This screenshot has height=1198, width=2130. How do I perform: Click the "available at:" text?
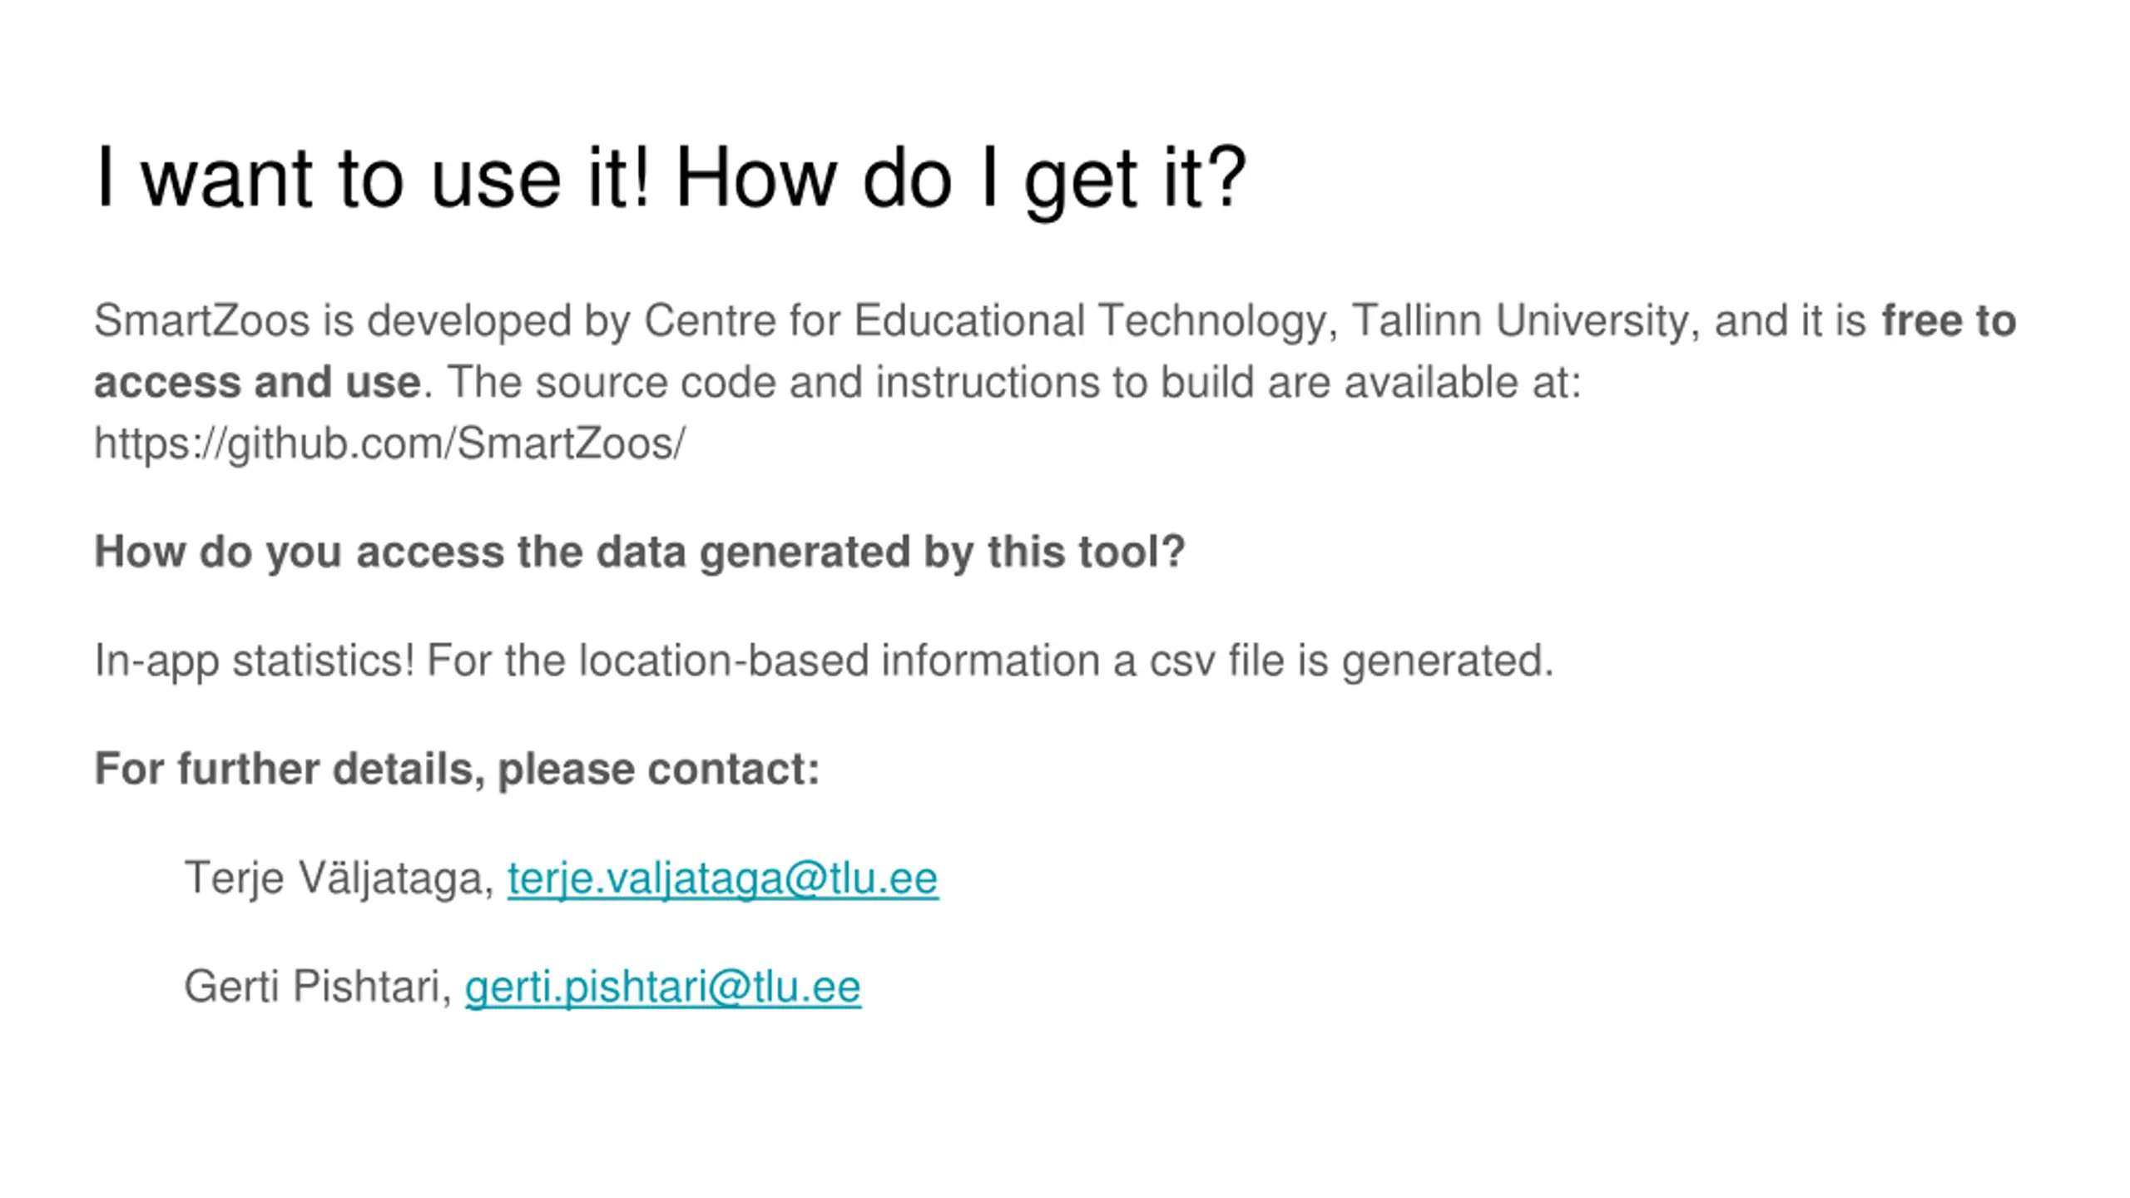[x=1463, y=383]
